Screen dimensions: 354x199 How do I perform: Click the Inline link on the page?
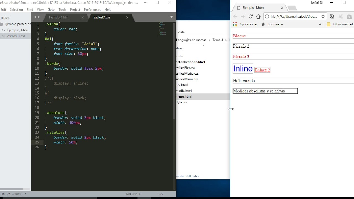[243, 68]
